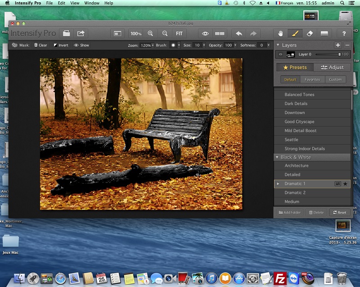The height and width of the screenshot is (287, 360).
Task: Select the Layer 0 mask thumbnail
Action: click(290, 55)
